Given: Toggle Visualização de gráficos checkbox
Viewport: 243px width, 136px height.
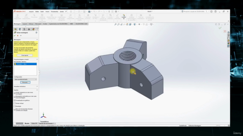Looking at the screenshot, I should click(x=15, y=100).
